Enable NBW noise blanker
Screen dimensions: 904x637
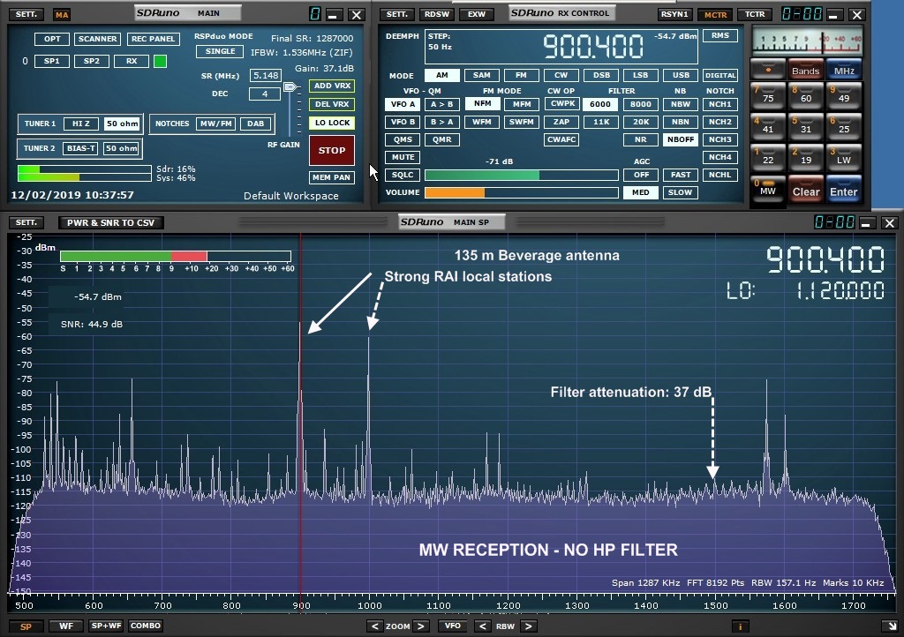pyautogui.click(x=681, y=104)
